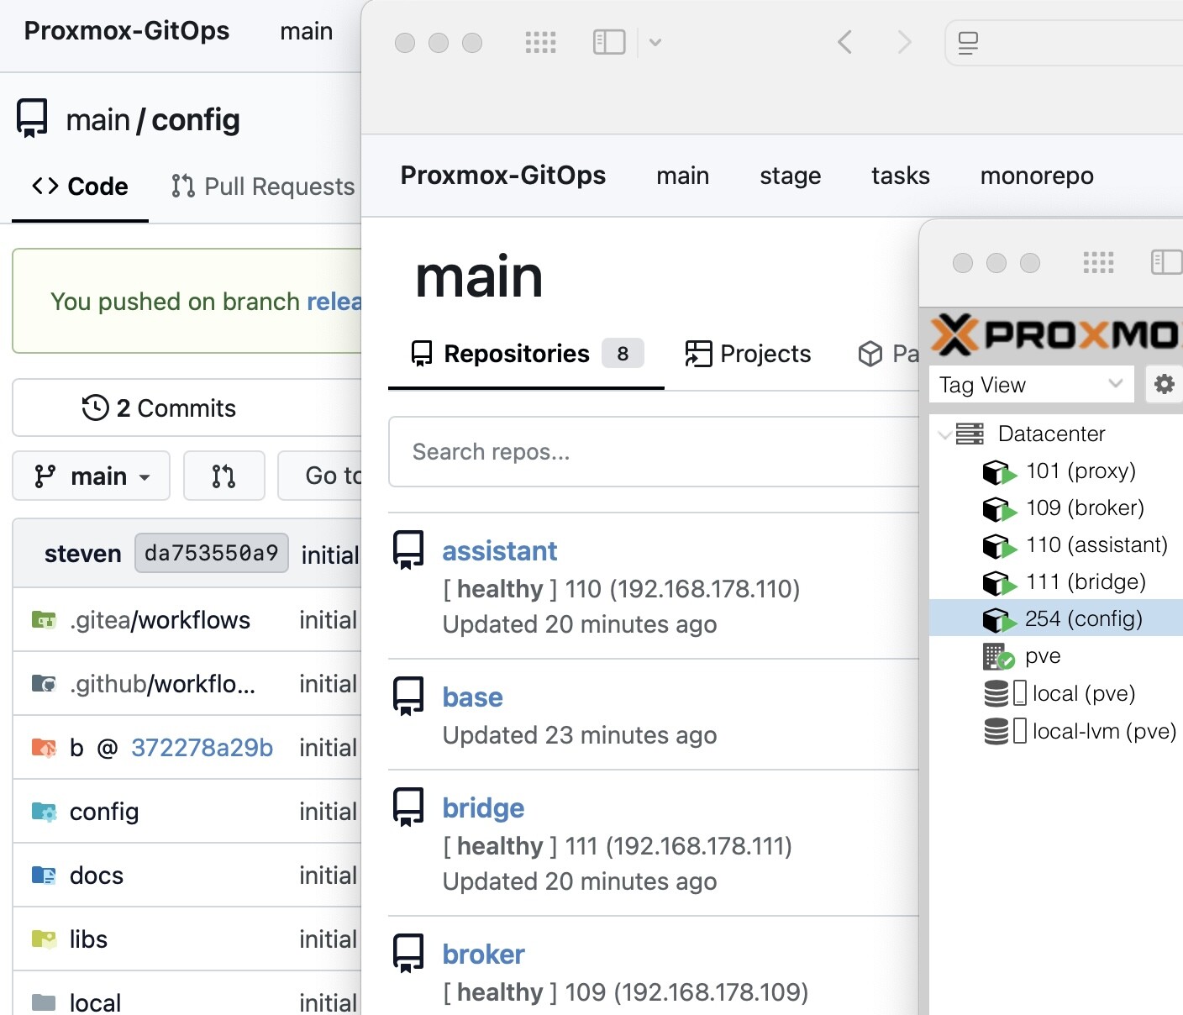1183x1015 pixels.
Task: Click the Safari sidebar toggle icon
Action: [609, 42]
